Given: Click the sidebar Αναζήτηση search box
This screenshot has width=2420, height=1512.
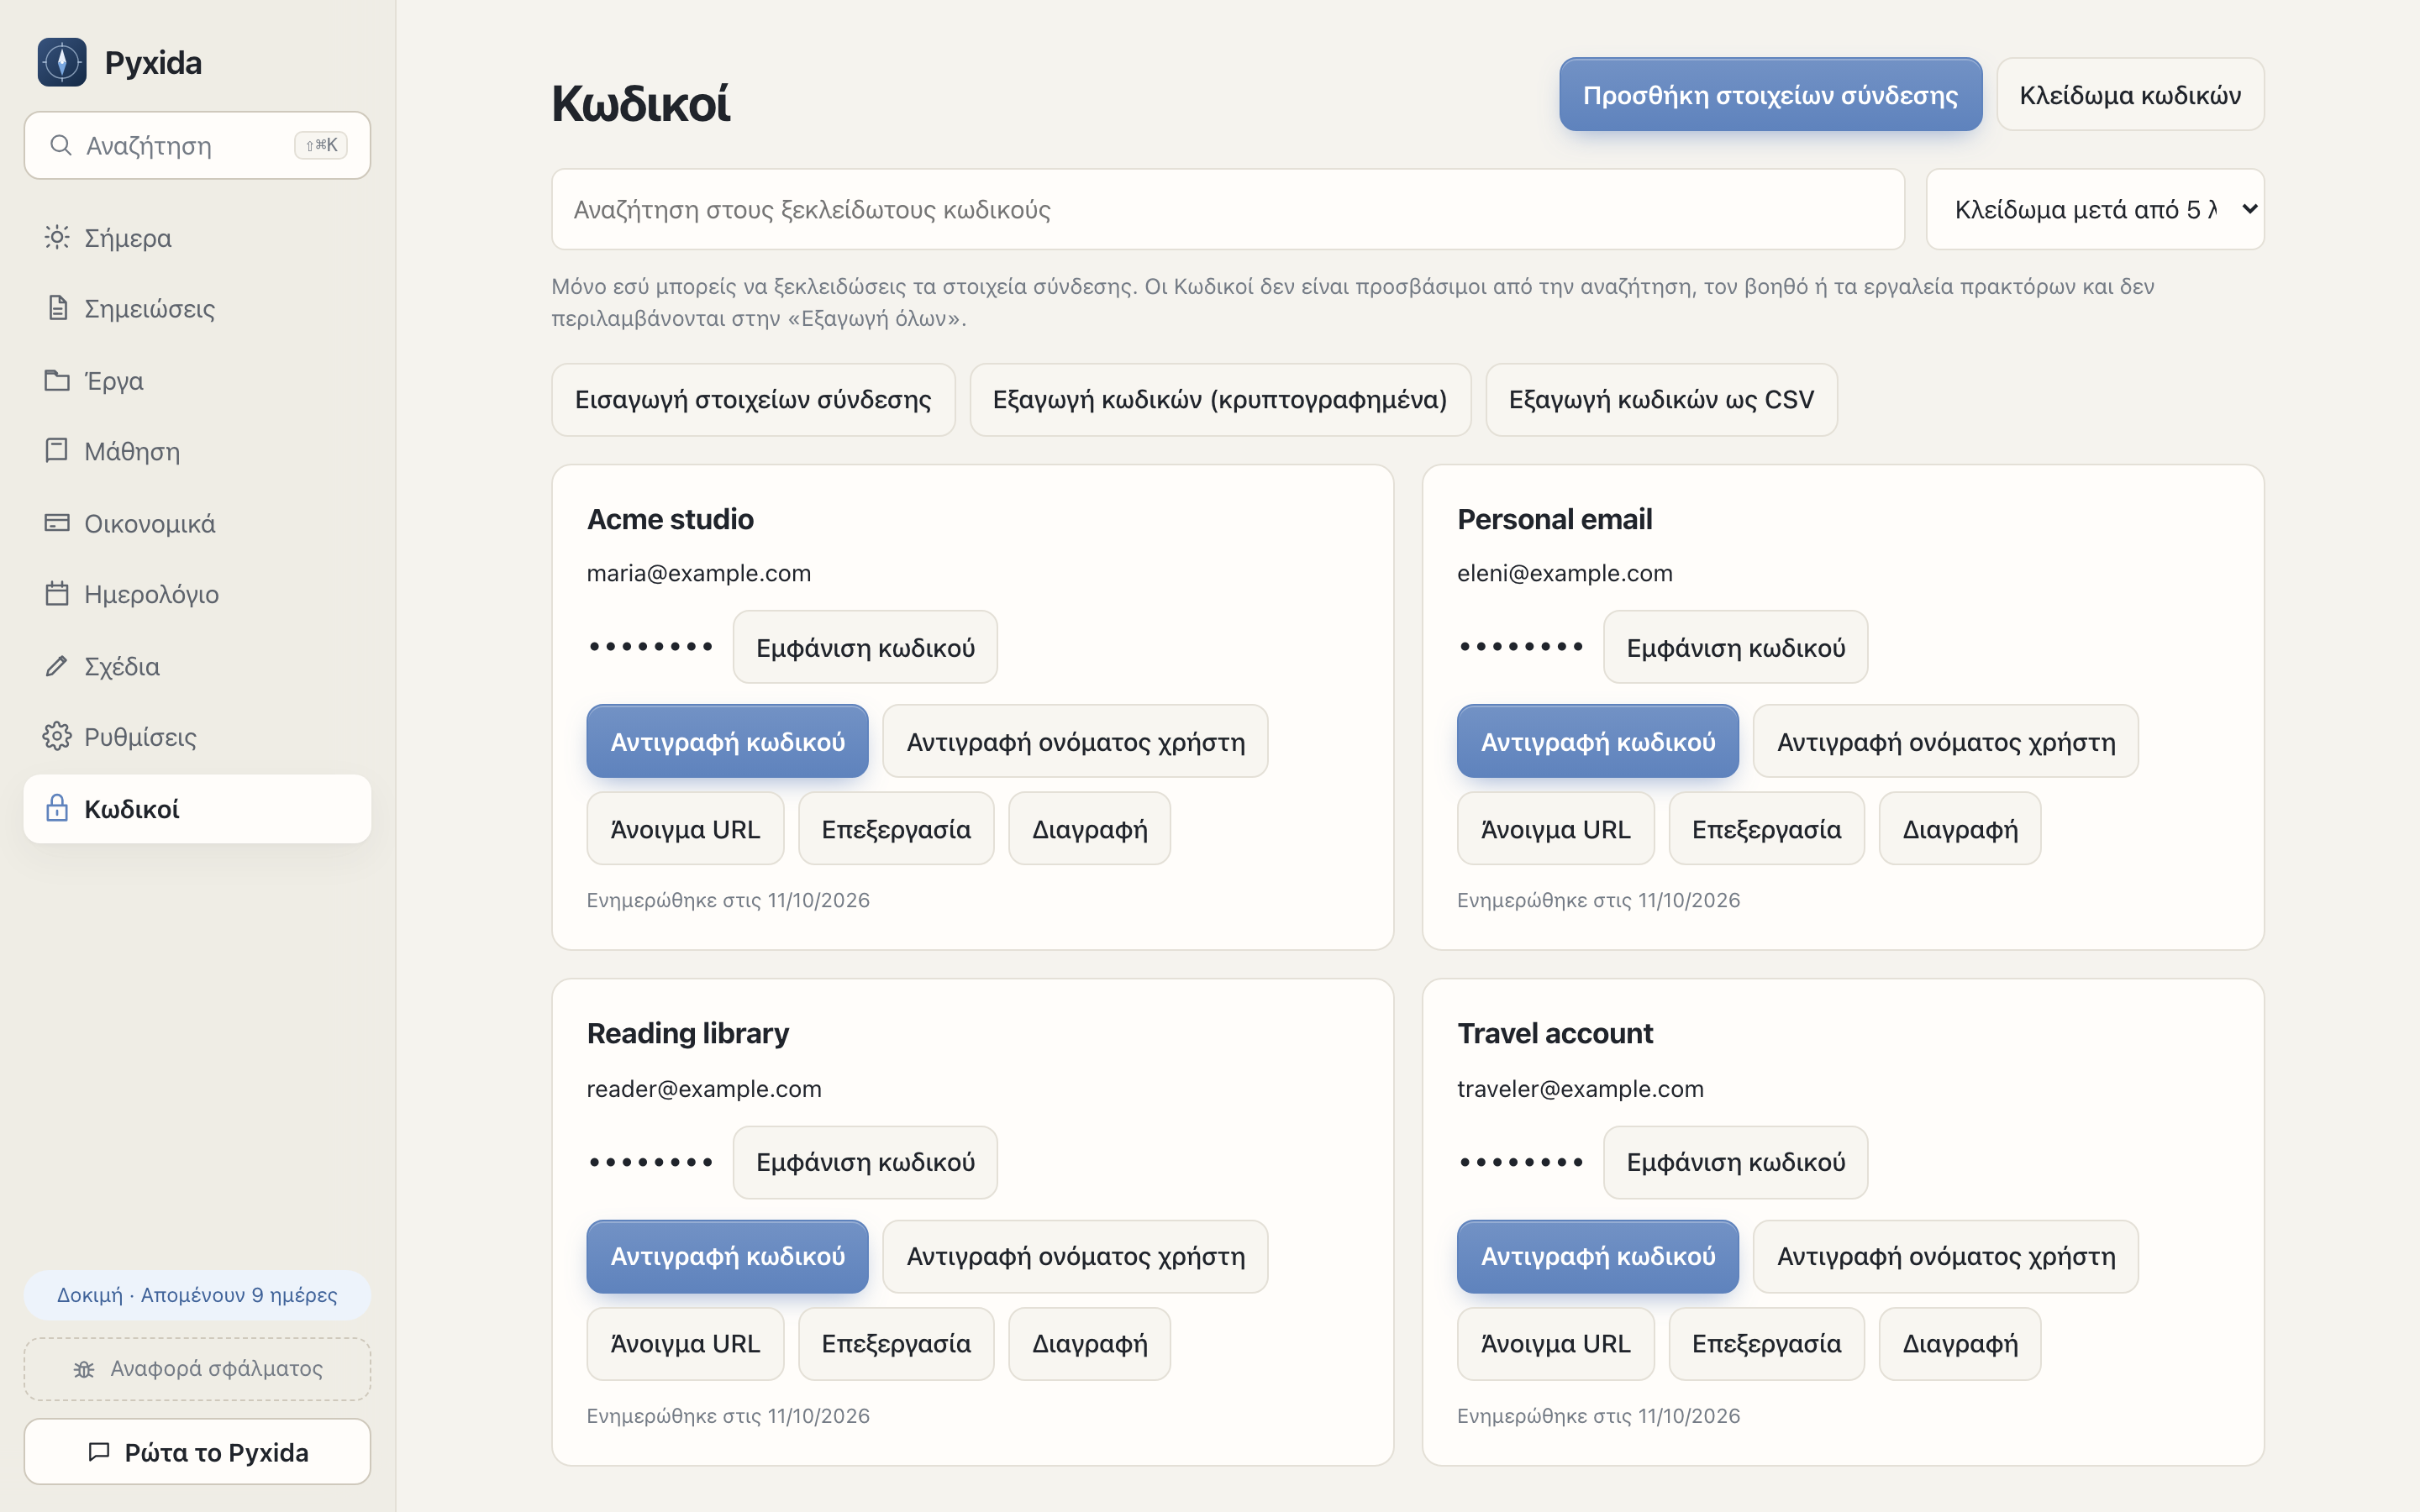Looking at the screenshot, I should (197, 146).
